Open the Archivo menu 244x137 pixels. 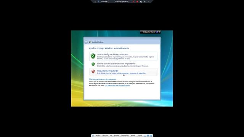coord(98,136)
